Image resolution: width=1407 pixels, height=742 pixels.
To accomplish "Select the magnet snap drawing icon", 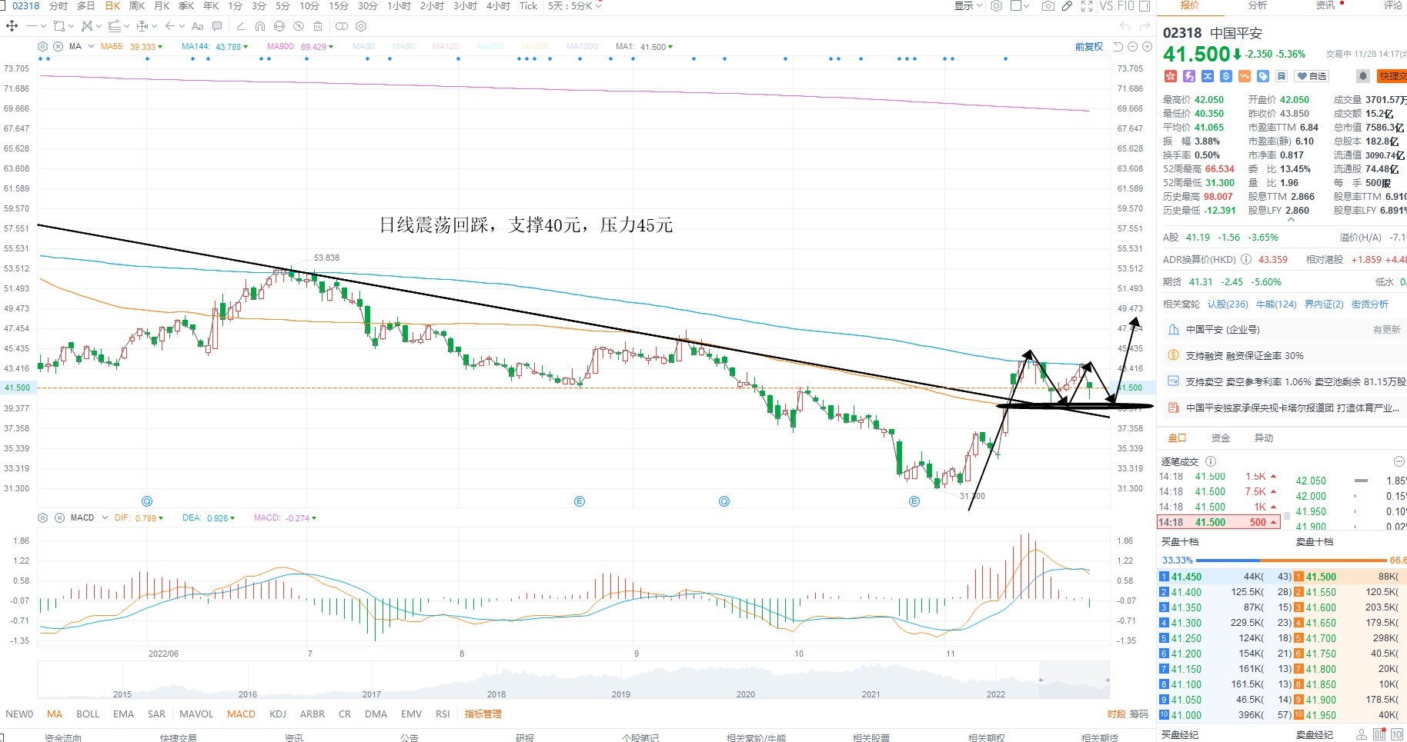I will [x=260, y=26].
